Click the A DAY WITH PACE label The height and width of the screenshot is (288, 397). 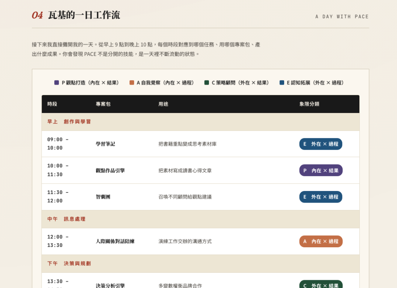[x=342, y=16]
